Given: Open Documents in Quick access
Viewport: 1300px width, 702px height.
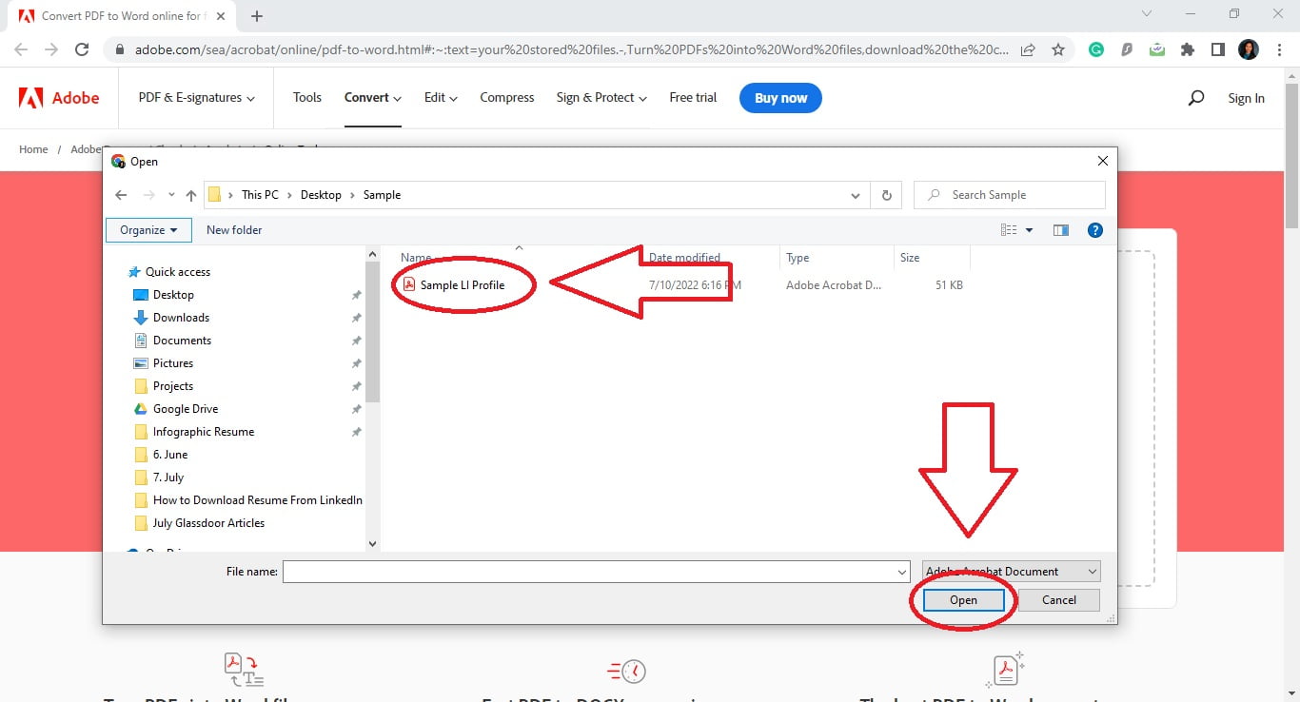Looking at the screenshot, I should (x=182, y=341).
